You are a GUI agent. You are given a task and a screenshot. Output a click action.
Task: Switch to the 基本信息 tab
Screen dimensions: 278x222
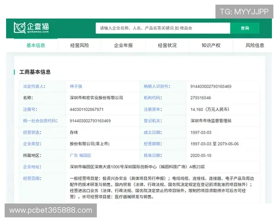[36, 45]
